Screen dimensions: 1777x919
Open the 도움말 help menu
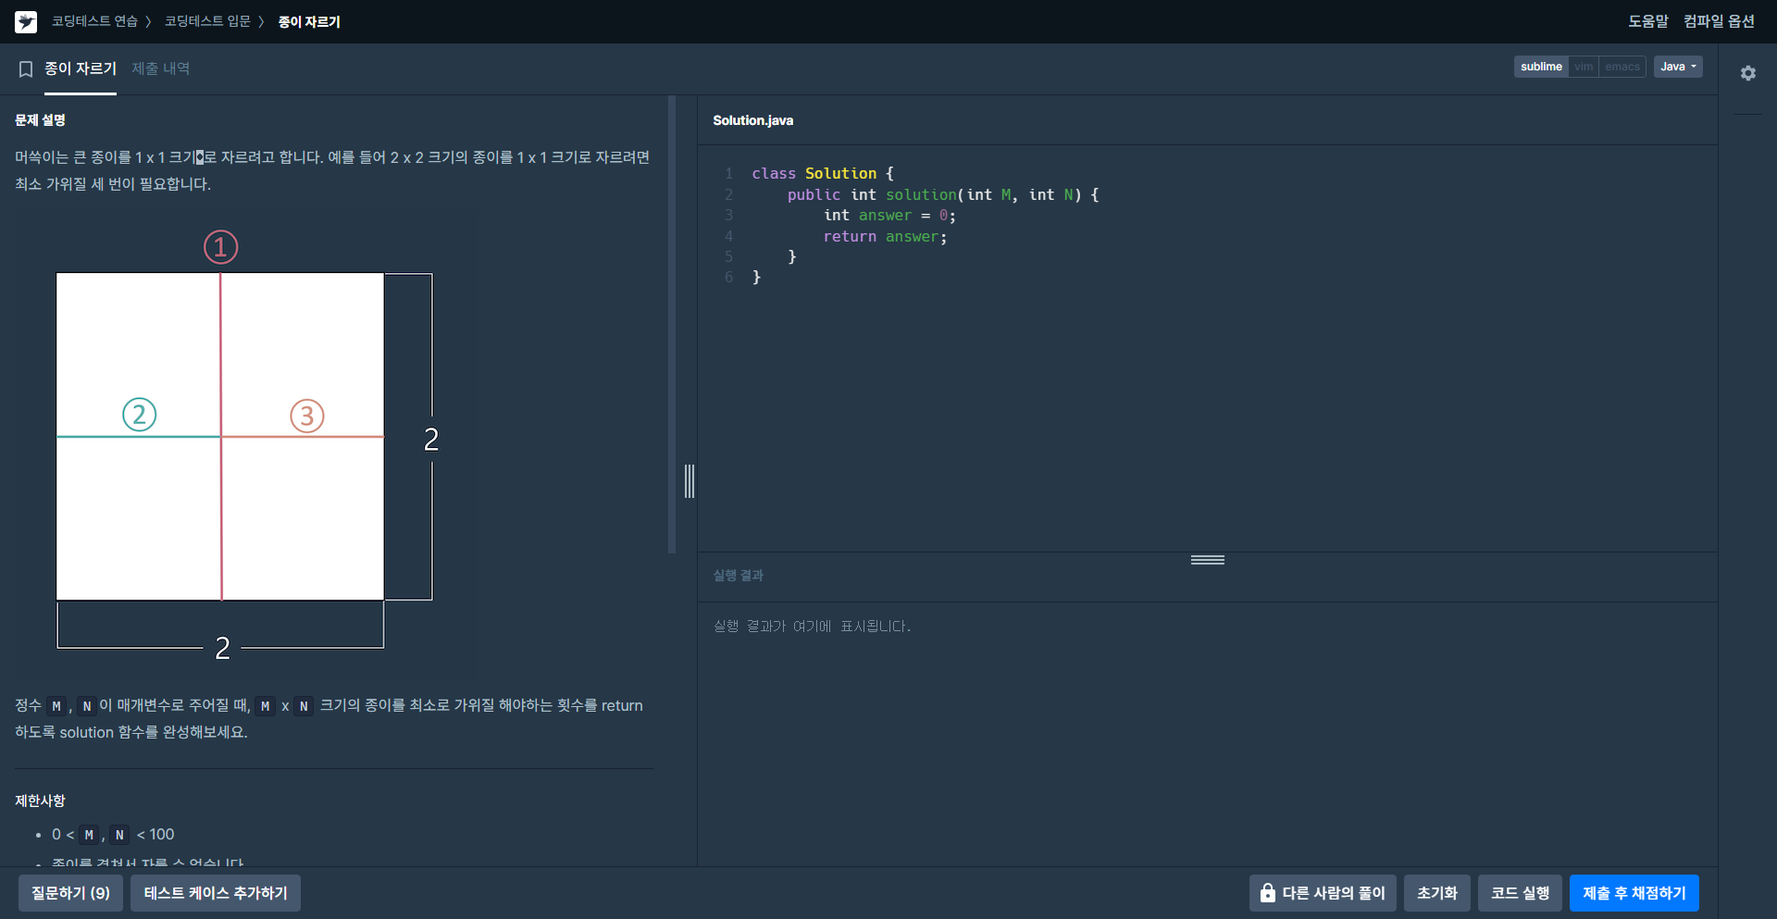coord(1648,21)
